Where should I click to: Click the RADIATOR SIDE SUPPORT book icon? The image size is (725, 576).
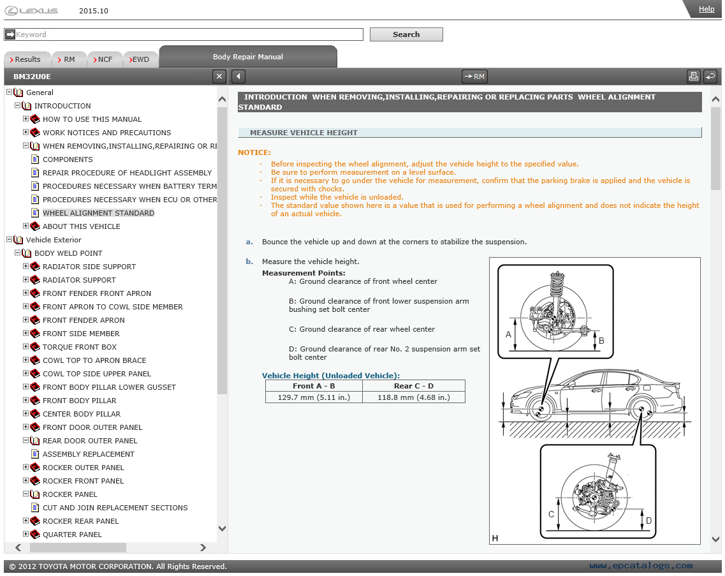(34, 267)
